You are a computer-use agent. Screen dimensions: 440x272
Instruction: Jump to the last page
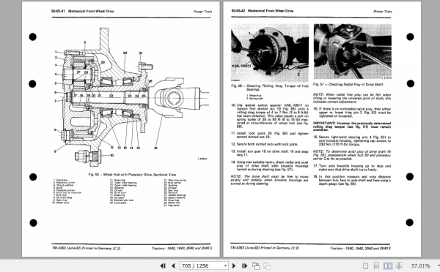(x=244, y=266)
